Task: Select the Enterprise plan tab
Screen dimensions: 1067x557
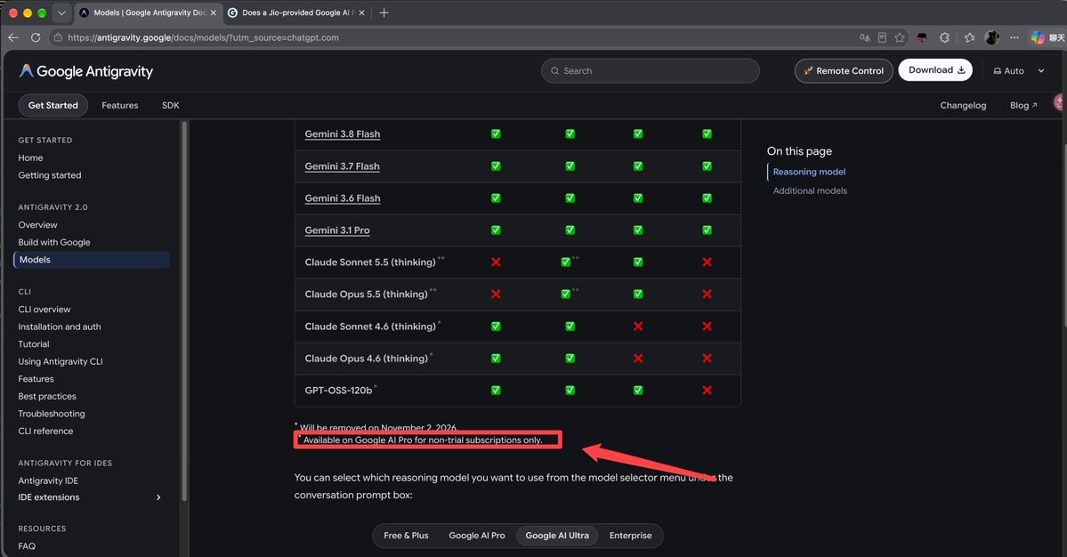Action: pos(631,536)
